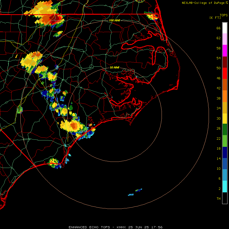229x229 pixels.
Task: Click the '17:56' timestamp in the caption
Action: click(x=157, y=227)
